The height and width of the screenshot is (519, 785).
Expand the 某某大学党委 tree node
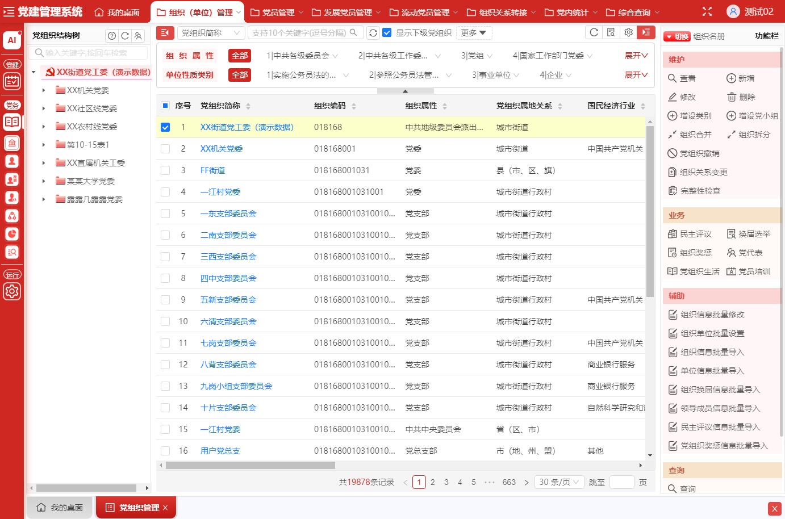44,181
